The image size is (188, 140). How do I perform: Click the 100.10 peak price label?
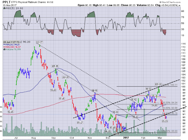158,84
